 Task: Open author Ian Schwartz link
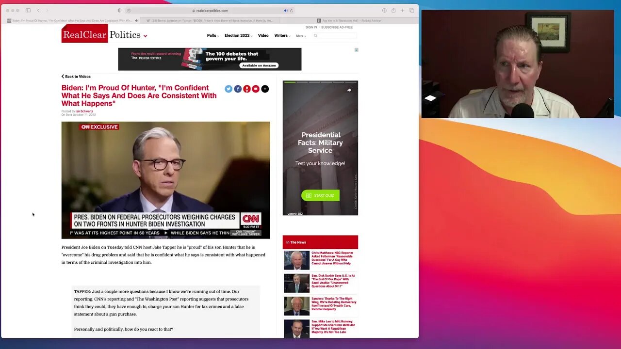84,111
